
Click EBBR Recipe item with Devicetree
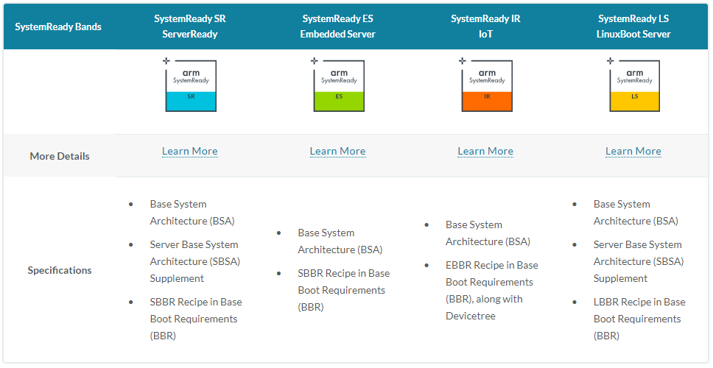(x=492, y=290)
